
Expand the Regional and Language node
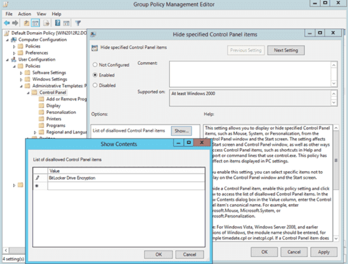(x=35, y=132)
